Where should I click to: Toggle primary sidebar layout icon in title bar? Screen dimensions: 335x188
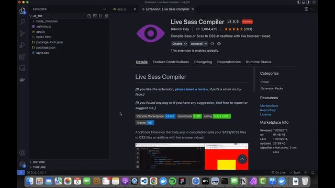coord(299,2)
